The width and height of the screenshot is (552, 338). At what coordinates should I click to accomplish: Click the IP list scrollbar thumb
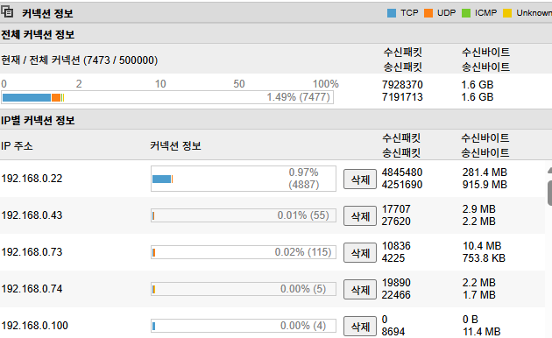coord(549,193)
